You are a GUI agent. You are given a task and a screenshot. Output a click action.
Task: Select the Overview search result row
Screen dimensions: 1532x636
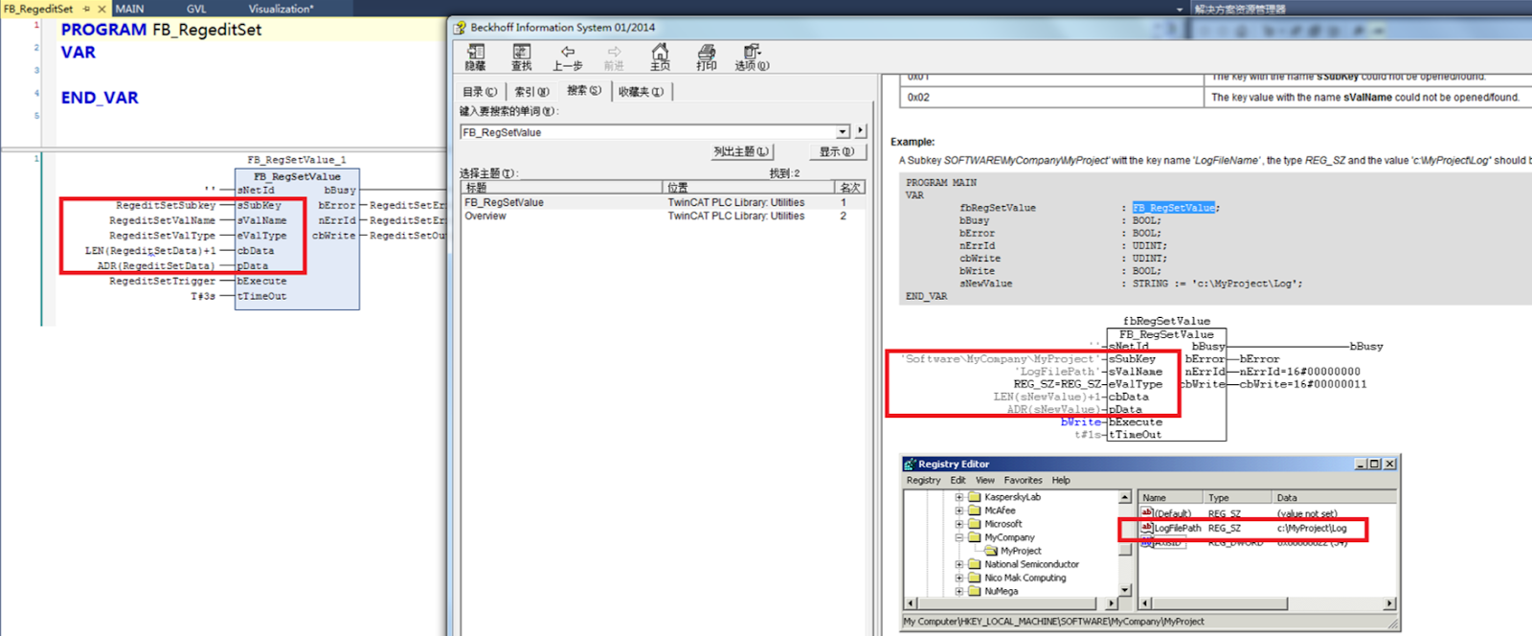click(x=663, y=216)
